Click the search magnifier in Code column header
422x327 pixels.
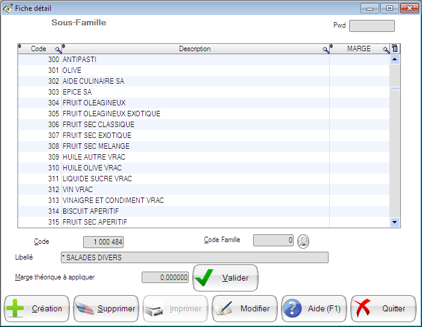pyautogui.click(x=58, y=50)
